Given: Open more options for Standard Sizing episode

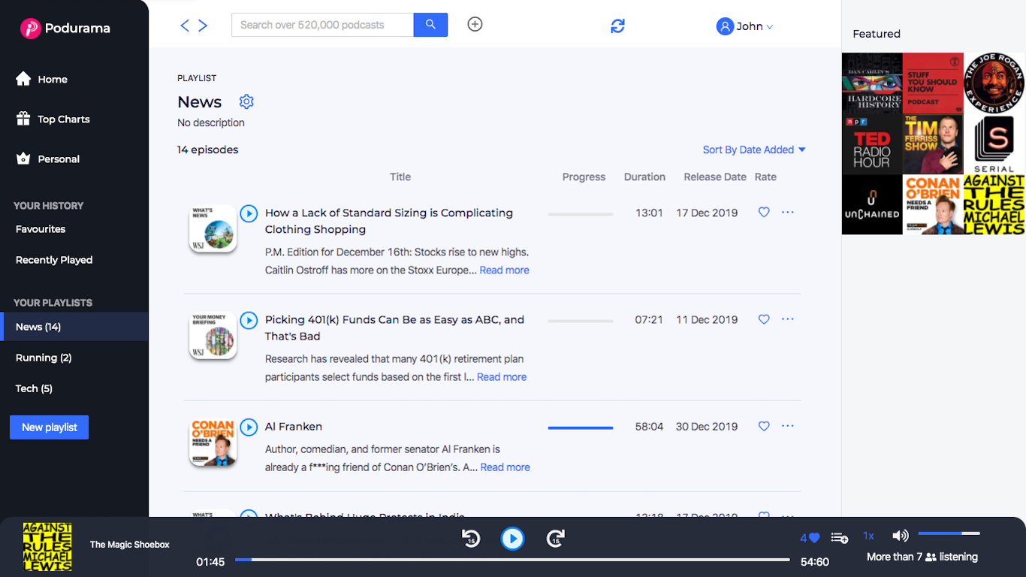Looking at the screenshot, I should click(x=787, y=213).
